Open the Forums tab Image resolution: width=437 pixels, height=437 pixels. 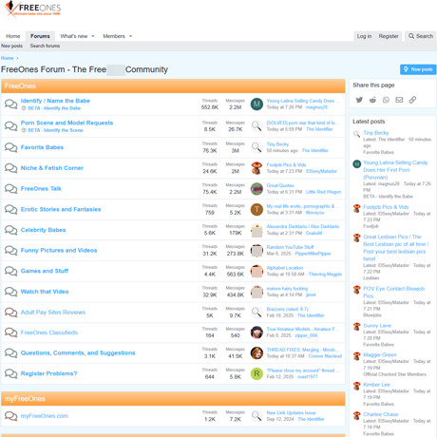(x=40, y=36)
